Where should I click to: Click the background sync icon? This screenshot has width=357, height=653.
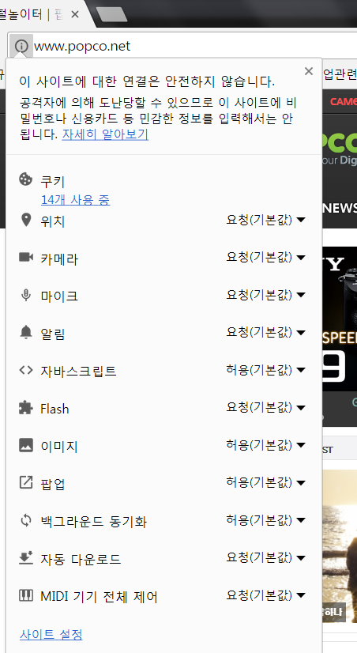pyautogui.click(x=26, y=520)
